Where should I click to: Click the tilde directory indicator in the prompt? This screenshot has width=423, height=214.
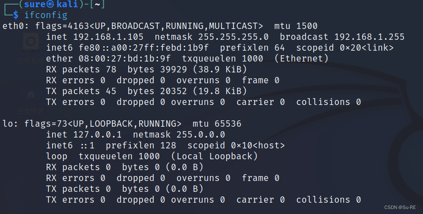click(97, 5)
